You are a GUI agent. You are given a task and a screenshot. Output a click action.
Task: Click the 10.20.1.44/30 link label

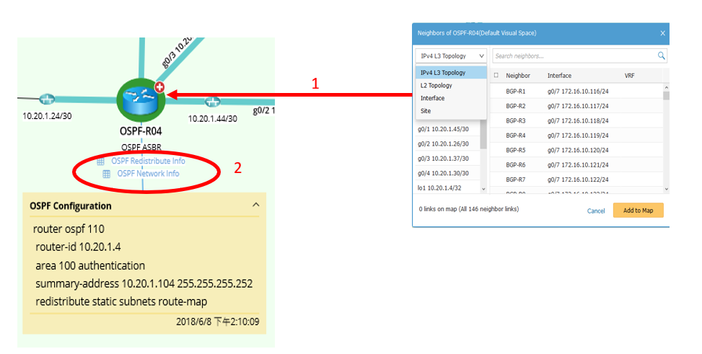213,118
